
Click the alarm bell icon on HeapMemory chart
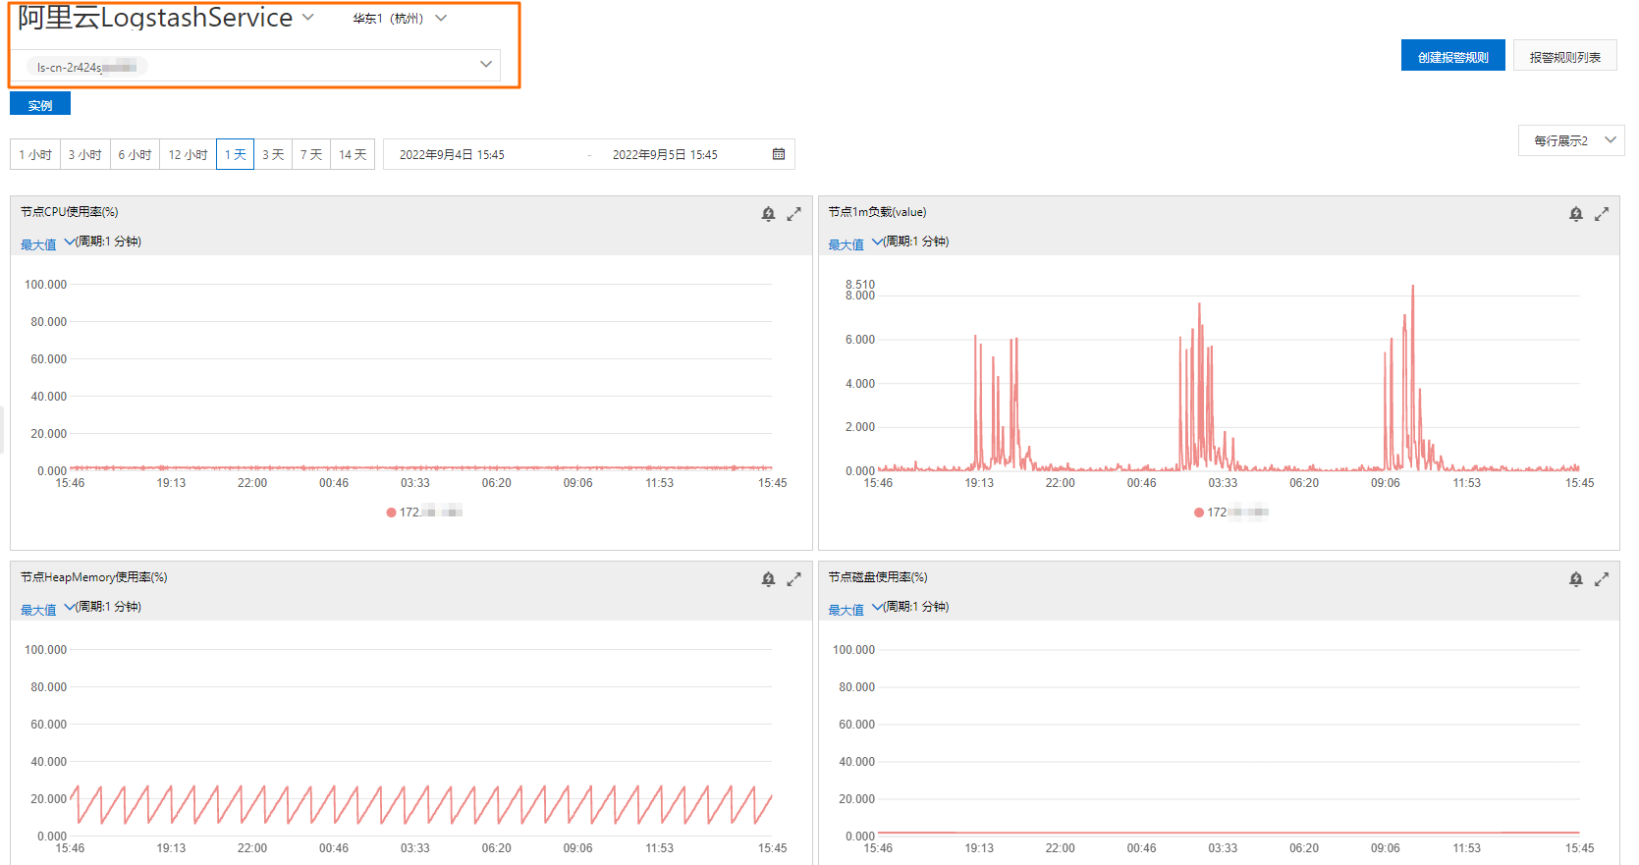(x=768, y=578)
